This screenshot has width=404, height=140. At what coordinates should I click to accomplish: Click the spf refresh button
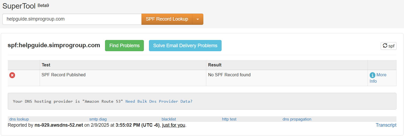[388, 46]
